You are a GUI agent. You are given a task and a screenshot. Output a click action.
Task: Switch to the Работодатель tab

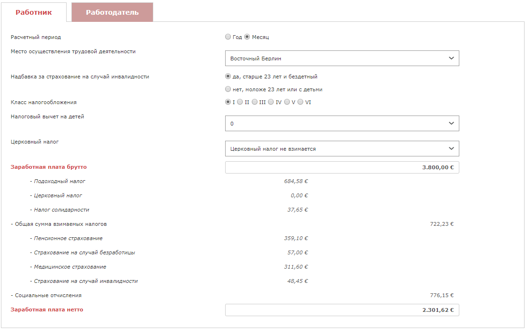coord(112,12)
